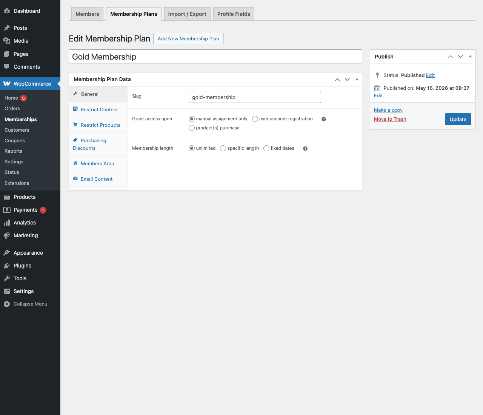This screenshot has width=483, height=415.
Task: Click the Settings sliders icon in sidebar
Action: [x=7, y=291]
